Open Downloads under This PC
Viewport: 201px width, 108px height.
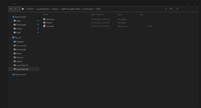coord(21,50)
